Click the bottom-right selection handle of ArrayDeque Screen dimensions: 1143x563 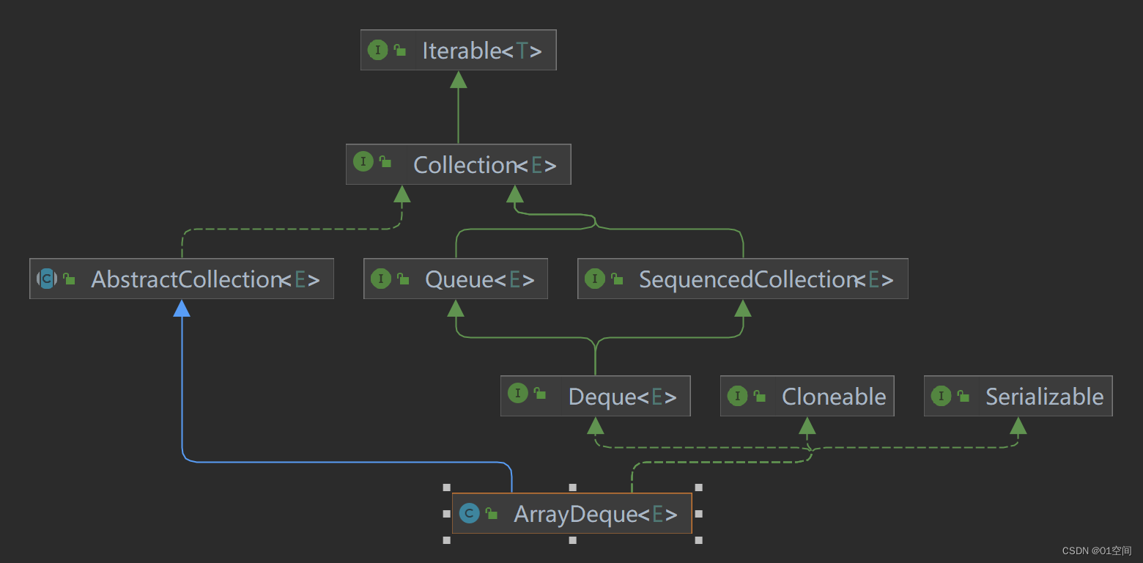(x=698, y=540)
